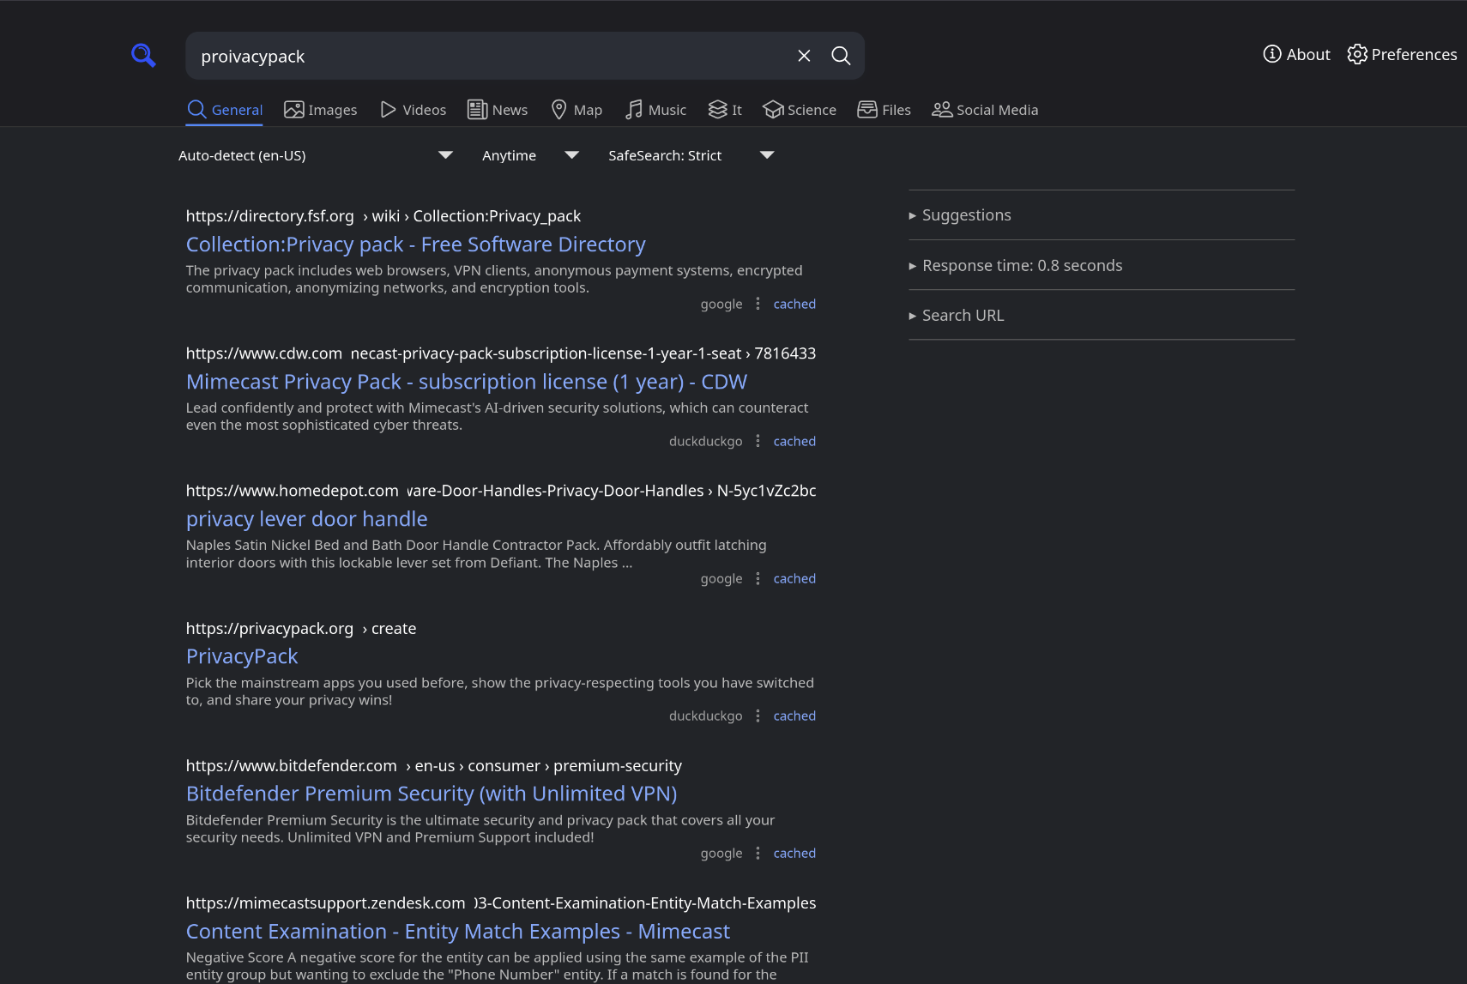The height and width of the screenshot is (984, 1467).
Task: Open the Preferences page link
Action: [1402, 54]
